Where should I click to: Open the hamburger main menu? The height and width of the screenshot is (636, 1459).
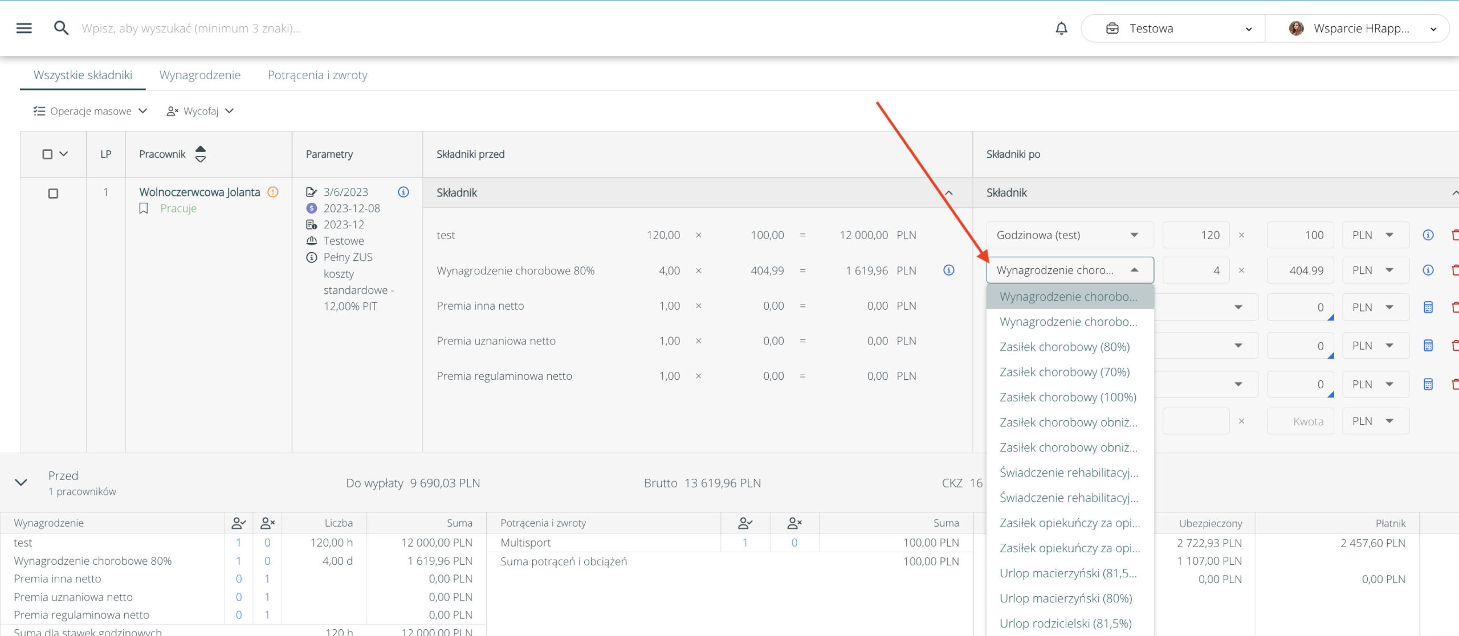pyautogui.click(x=24, y=28)
